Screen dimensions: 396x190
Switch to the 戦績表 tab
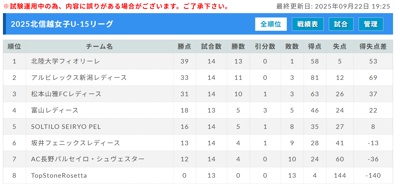(308, 24)
